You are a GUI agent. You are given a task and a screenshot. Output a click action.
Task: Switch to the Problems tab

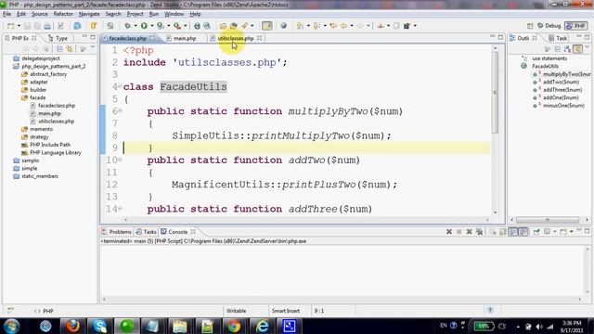coord(116,231)
